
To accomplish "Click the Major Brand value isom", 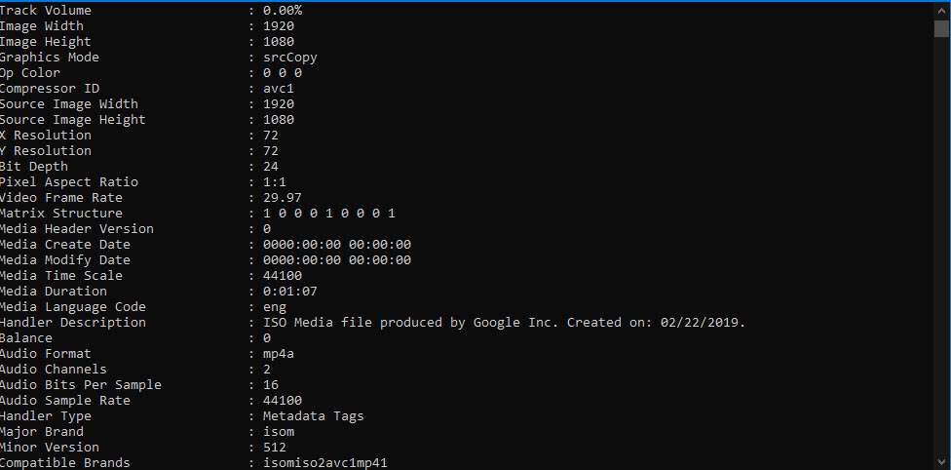I will (279, 432).
